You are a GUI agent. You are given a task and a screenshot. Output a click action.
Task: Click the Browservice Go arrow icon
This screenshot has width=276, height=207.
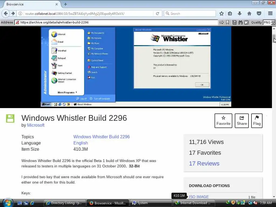click(222, 22)
